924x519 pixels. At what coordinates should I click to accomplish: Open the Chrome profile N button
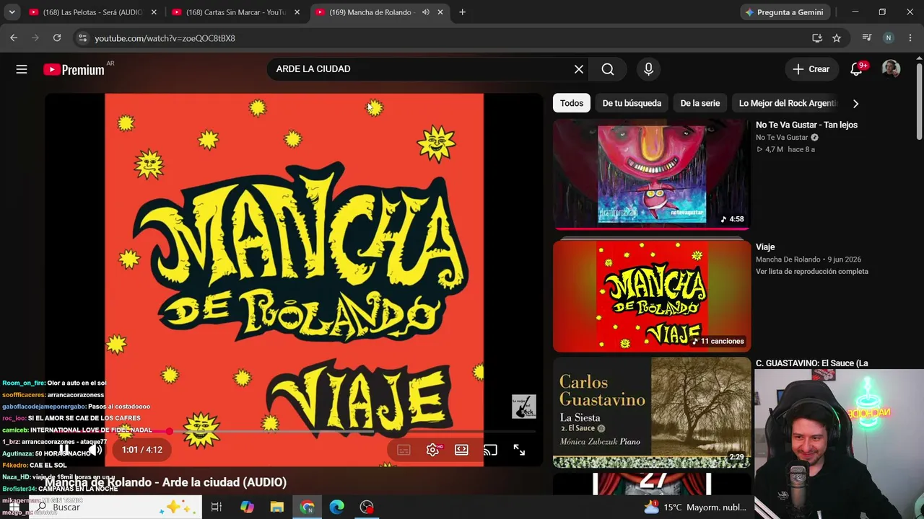pyautogui.click(x=889, y=38)
